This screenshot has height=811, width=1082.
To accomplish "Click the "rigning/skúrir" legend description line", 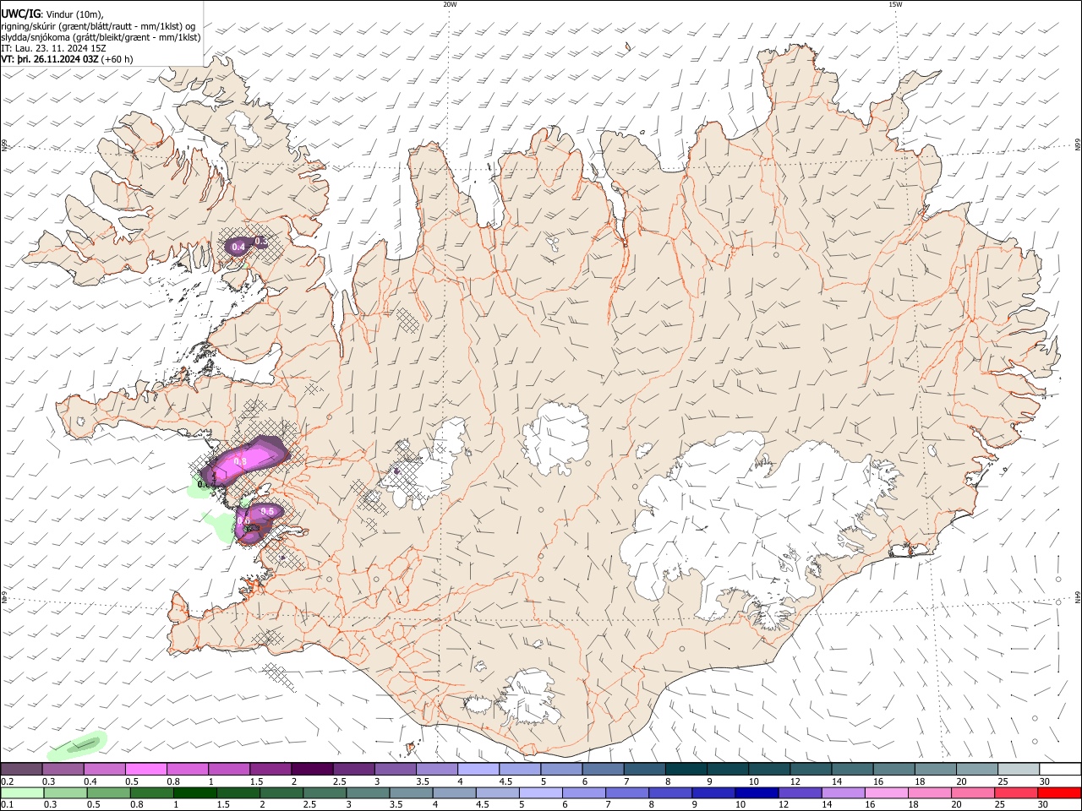I will pos(98,25).
